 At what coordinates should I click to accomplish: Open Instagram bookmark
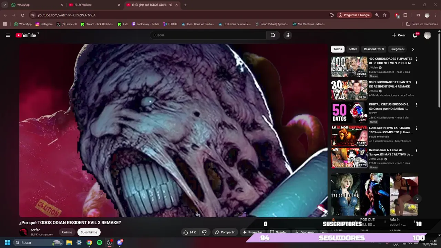44,24
